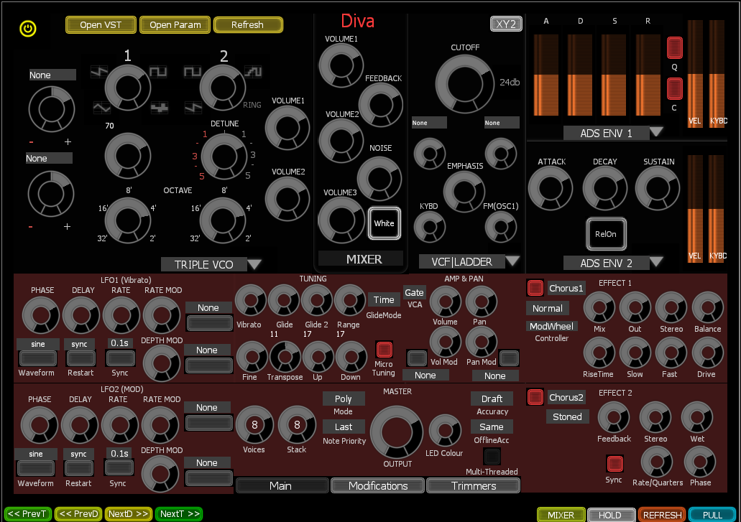The image size is (741, 522).
Task: Click the LED Colour knob
Action: 445,431
